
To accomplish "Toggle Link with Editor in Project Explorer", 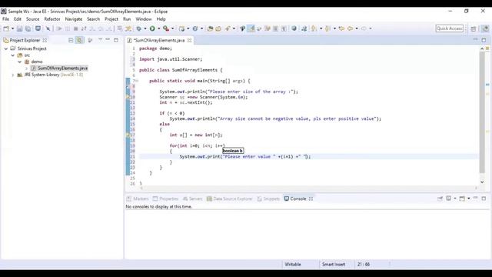I will 79,40.
